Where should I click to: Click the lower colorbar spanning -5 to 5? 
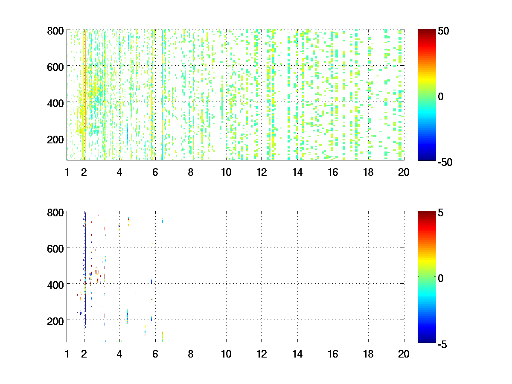tap(427, 276)
